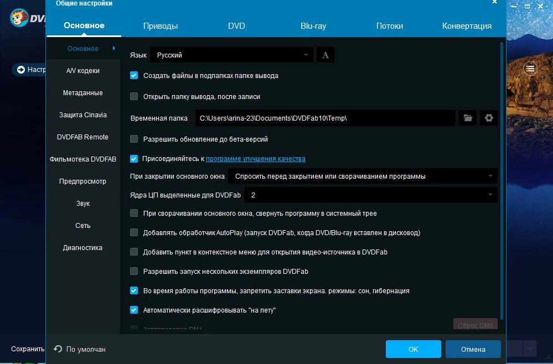Minimize the DVDFab main window
Screen dimensions: 553x364
[514, 6]
